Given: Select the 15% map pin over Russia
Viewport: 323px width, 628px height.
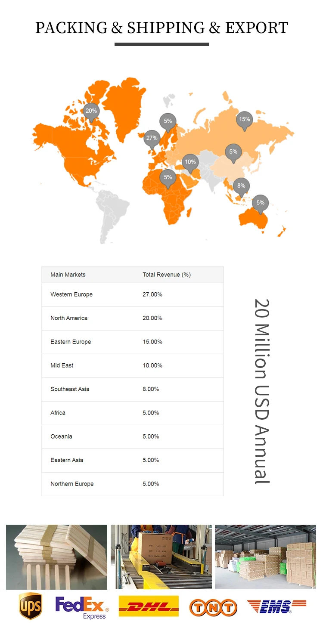Looking at the screenshot, I should click(x=245, y=121).
